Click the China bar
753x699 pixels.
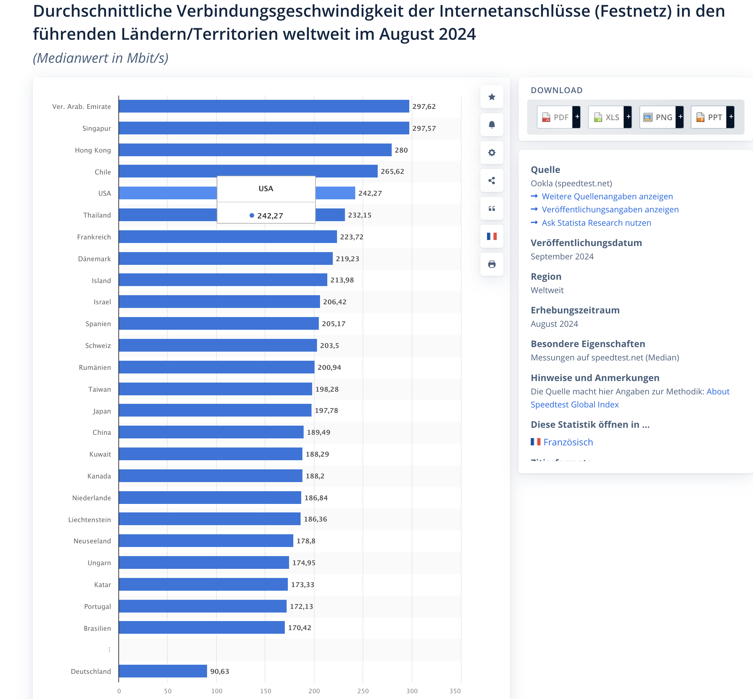[211, 432]
